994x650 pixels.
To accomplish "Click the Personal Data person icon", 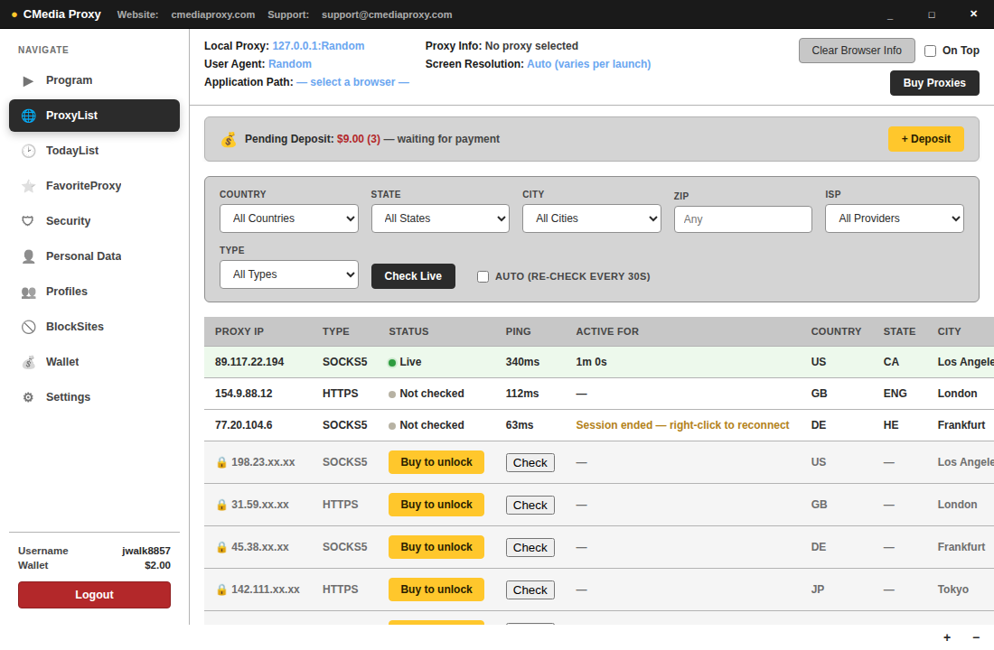I will point(29,256).
